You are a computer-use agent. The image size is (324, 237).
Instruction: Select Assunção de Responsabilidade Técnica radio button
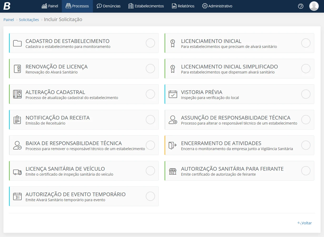point(306,120)
